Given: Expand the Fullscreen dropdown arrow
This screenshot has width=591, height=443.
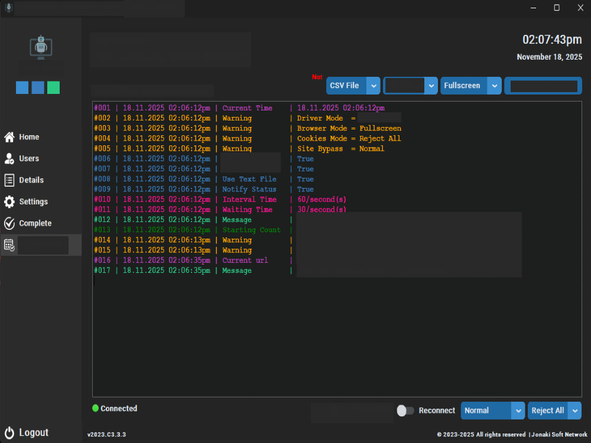Looking at the screenshot, I should click(495, 86).
